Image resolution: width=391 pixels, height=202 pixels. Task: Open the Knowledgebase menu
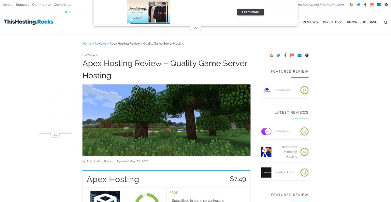362,22
